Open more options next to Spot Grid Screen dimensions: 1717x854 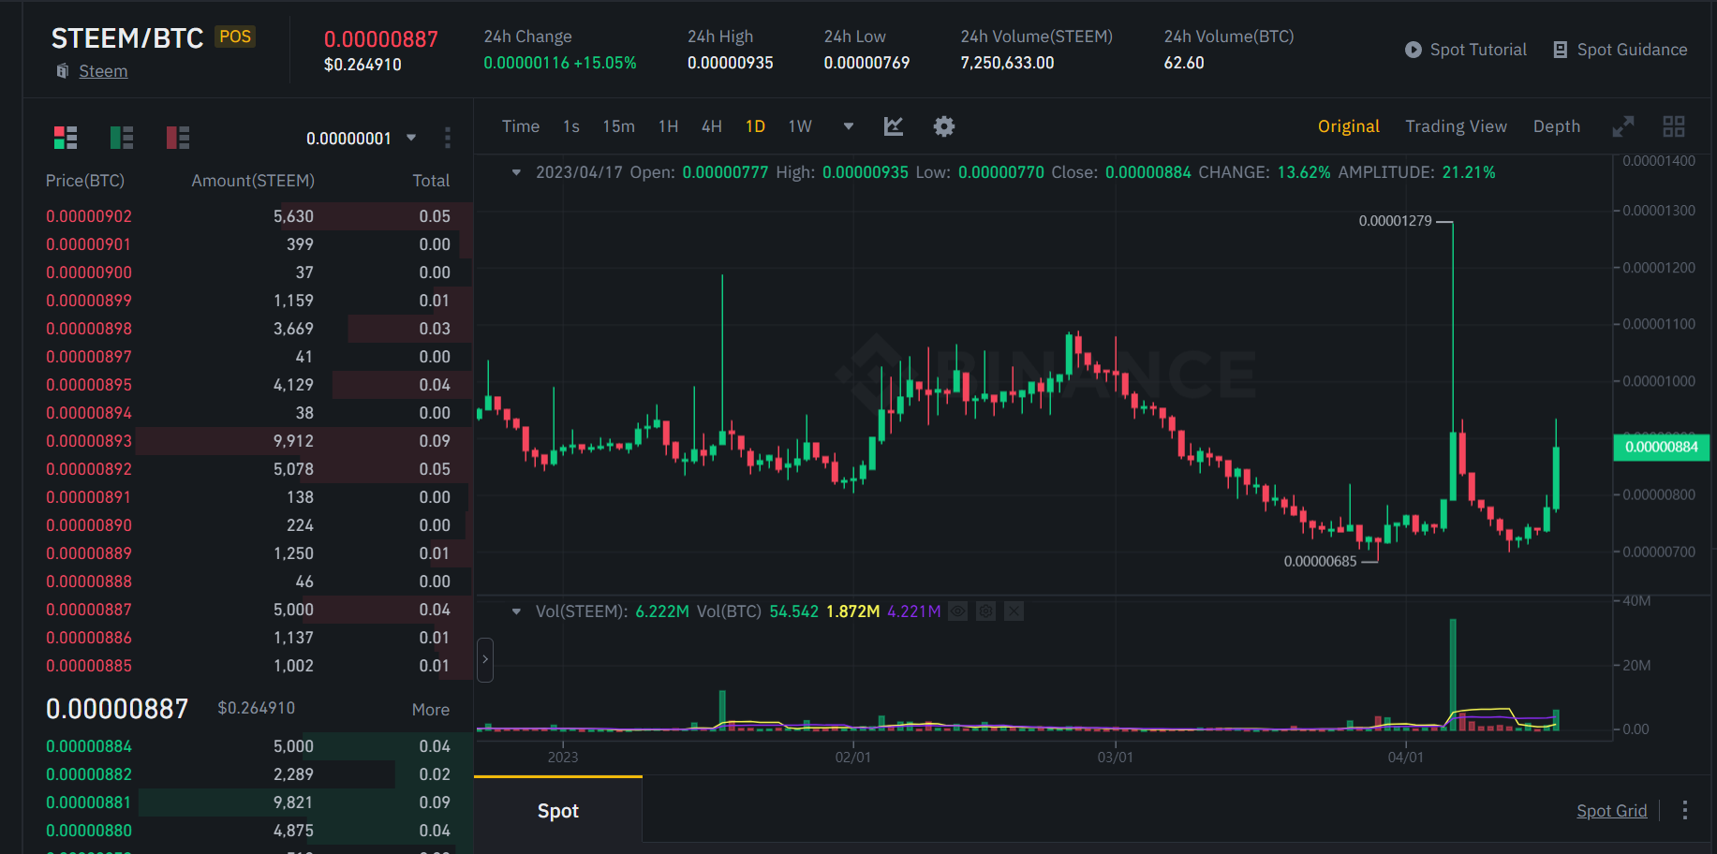1685,811
